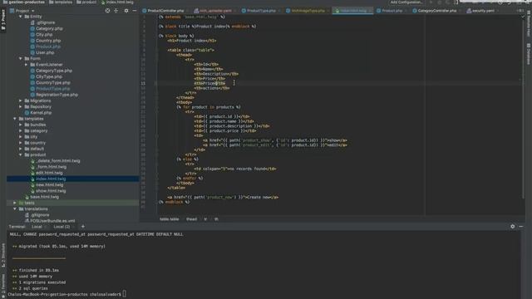Open Kernel.php in the project tree
Screen dimensions: 532x299
(x=41, y=113)
